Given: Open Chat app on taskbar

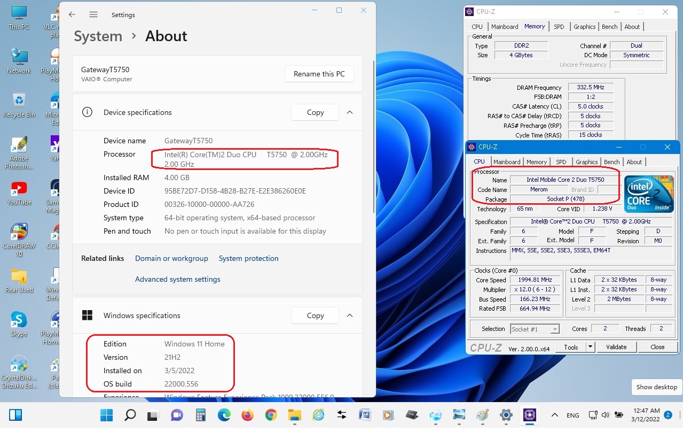Looking at the screenshot, I should (x=177, y=415).
